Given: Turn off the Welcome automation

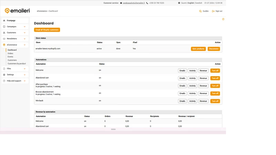Looking at the screenshot, I should pyautogui.click(x=215, y=71).
